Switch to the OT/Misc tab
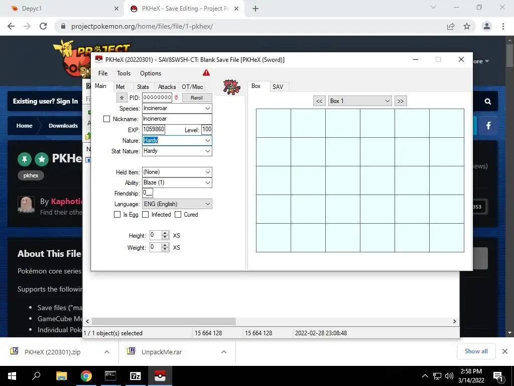This screenshot has width=514, height=386. pyautogui.click(x=192, y=86)
